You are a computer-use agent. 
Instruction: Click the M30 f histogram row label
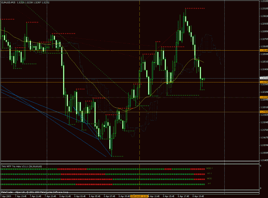tap(209, 168)
